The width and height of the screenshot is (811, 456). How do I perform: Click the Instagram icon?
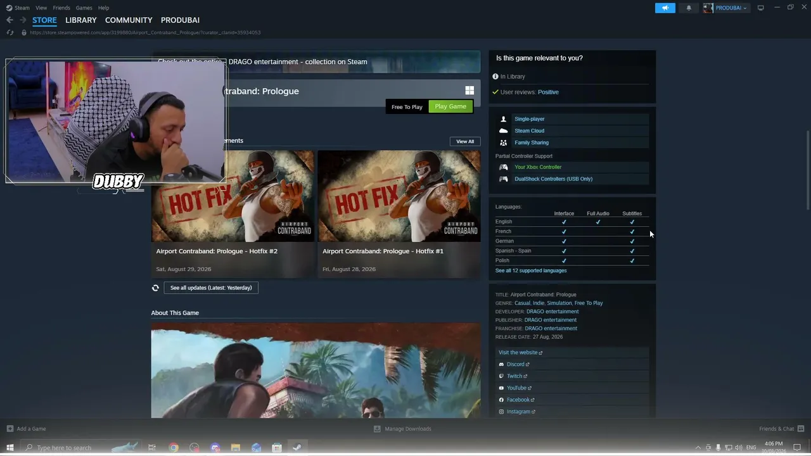pos(501,412)
